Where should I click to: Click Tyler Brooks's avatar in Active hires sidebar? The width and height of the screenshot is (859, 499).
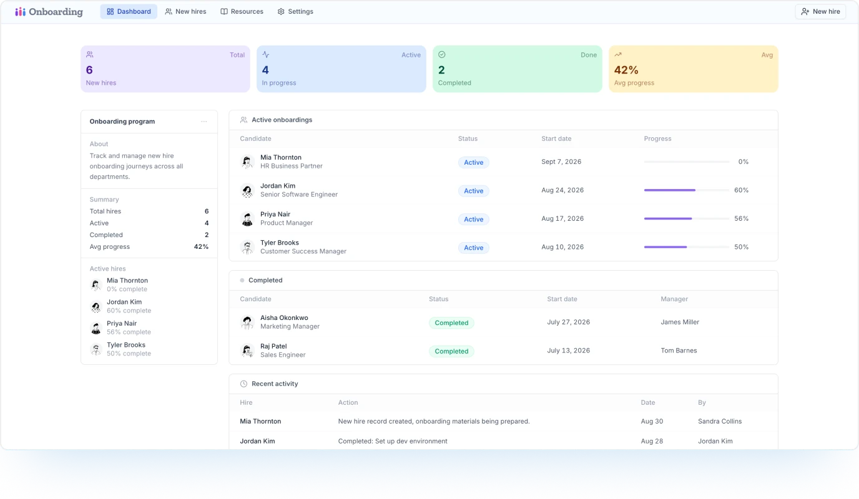[x=96, y=349]
